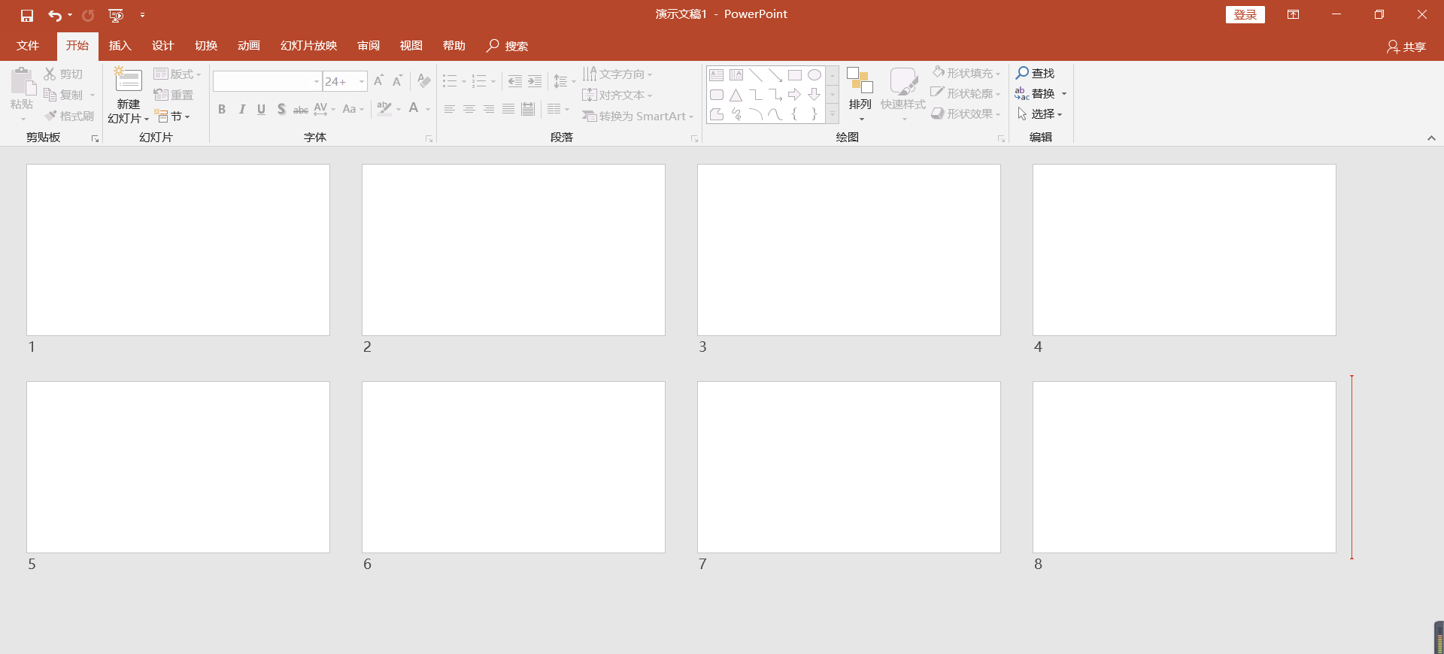Switch to the 设计 Design tab
Screen dimensions: 1444x654
(163, 46)
